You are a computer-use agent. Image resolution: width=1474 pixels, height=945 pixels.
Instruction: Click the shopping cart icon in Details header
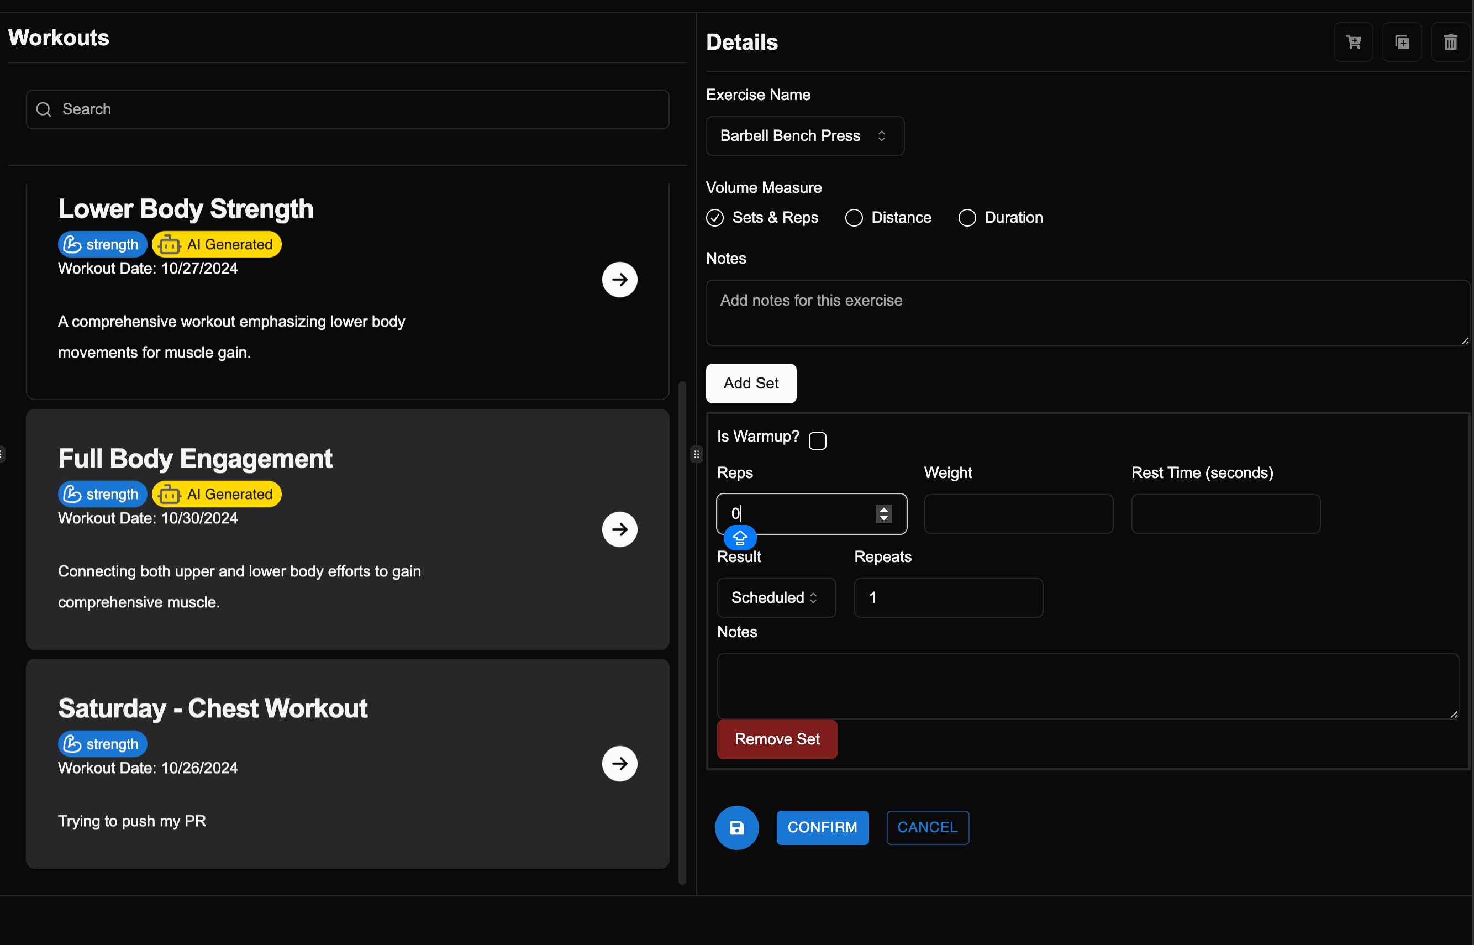(x=1353, y=42)
